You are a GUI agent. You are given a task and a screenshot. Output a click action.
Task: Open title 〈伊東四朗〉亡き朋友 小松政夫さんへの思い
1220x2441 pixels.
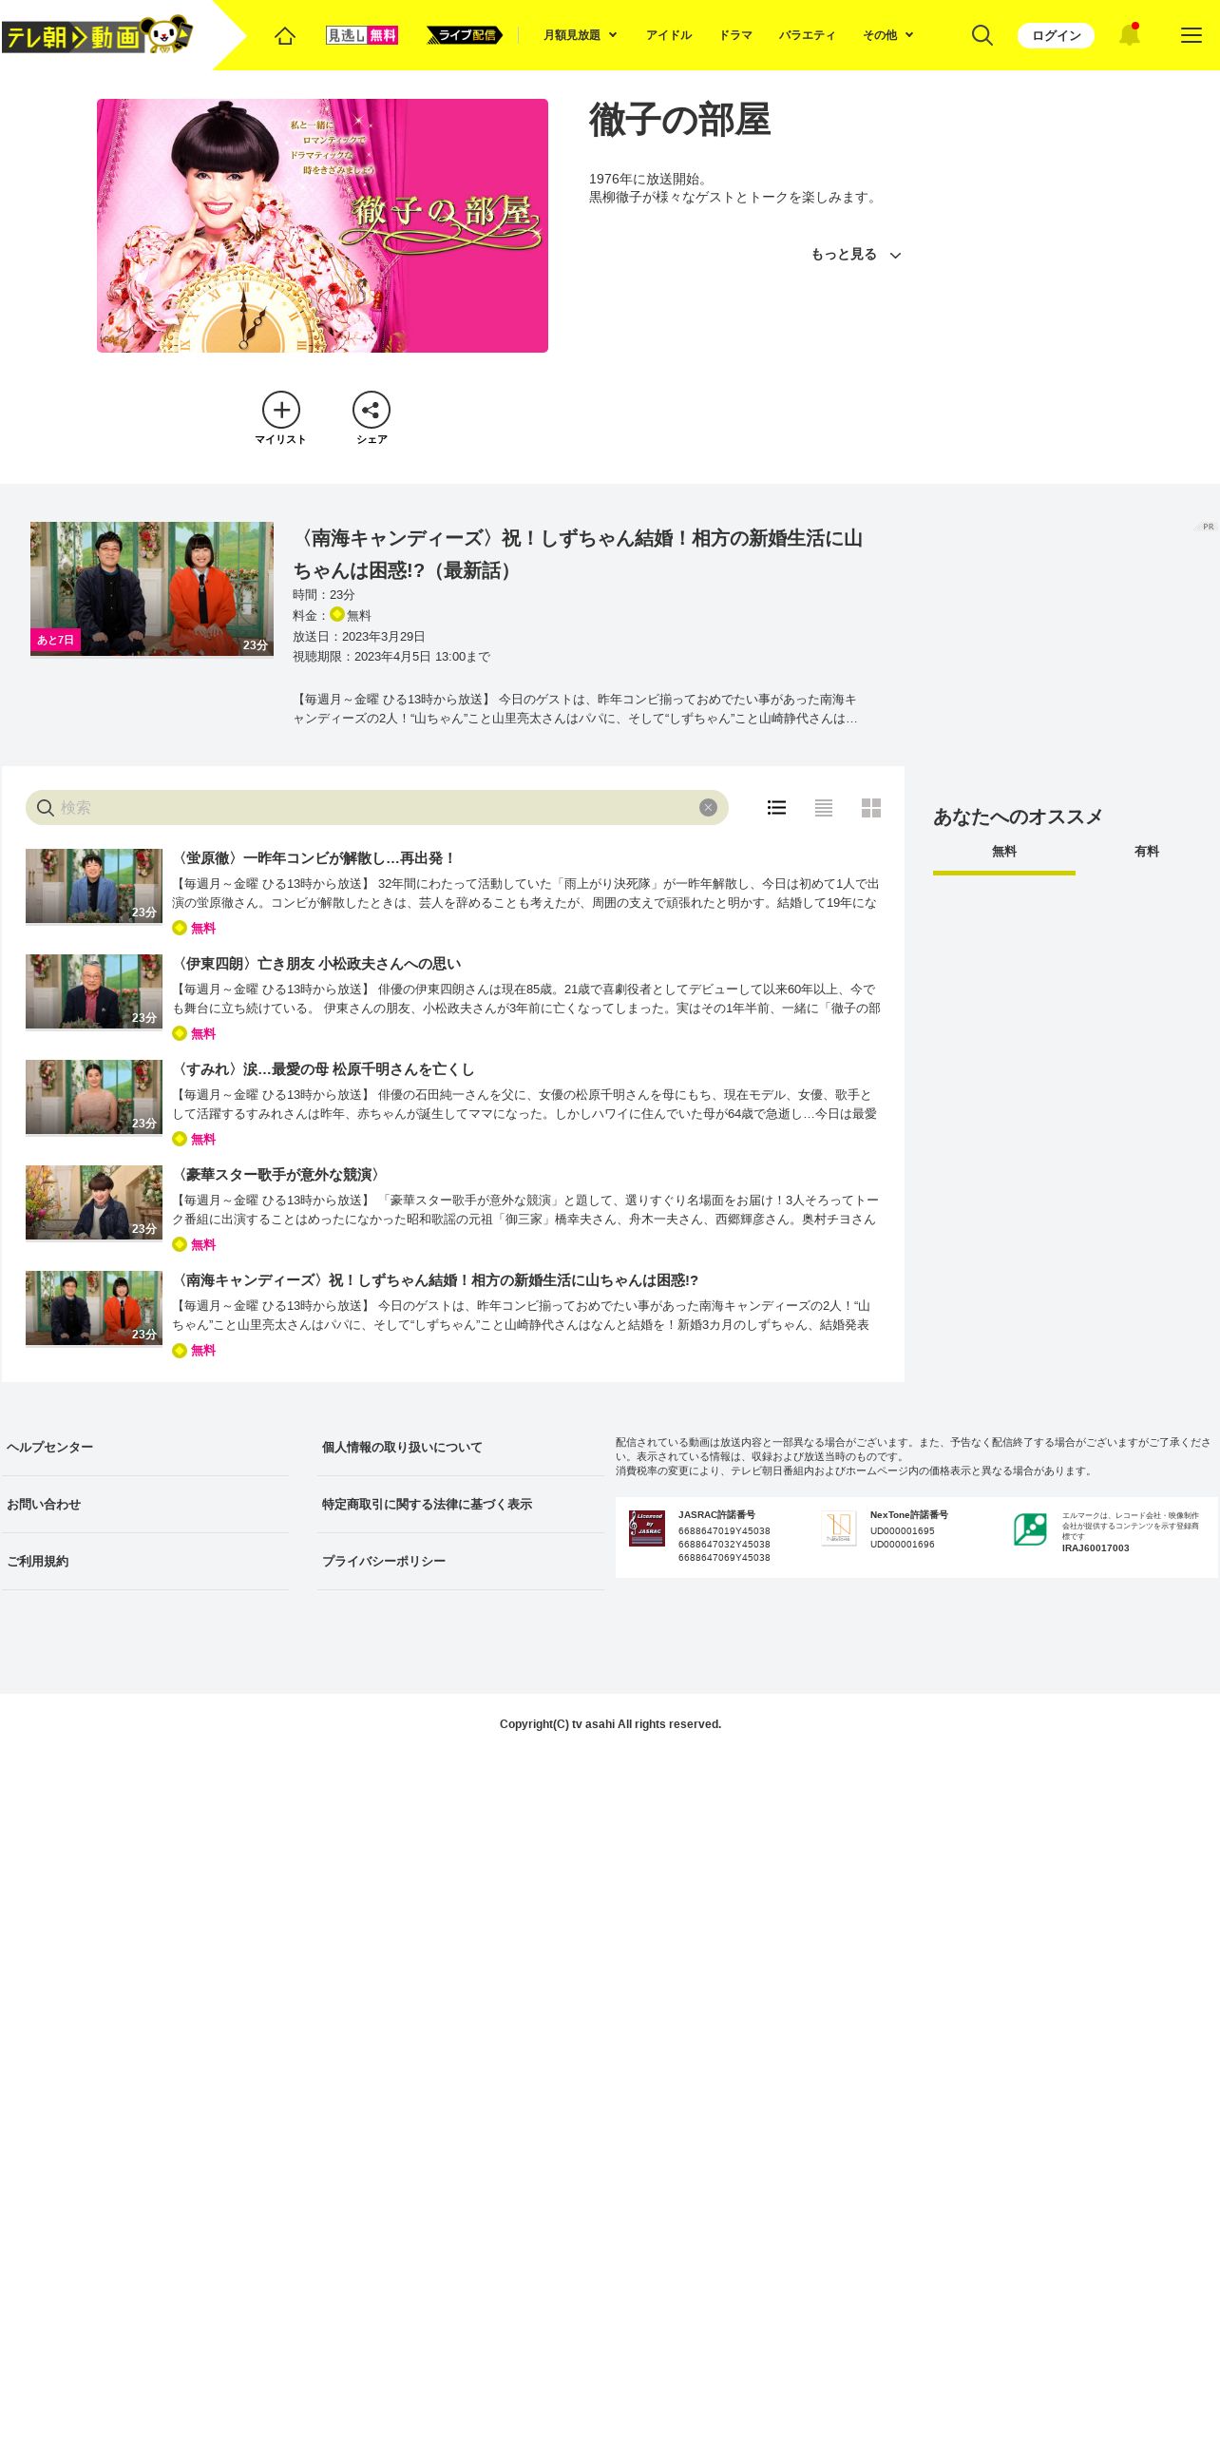[317, 963]
